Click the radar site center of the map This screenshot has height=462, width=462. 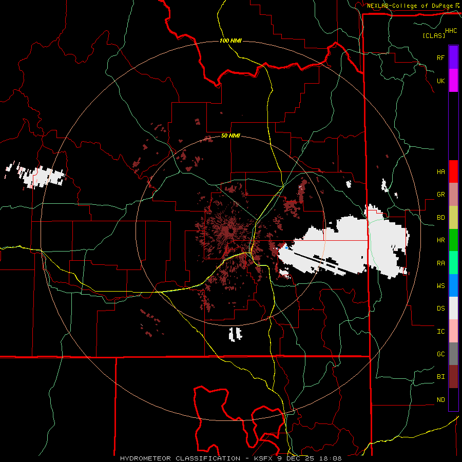(230, 231)
